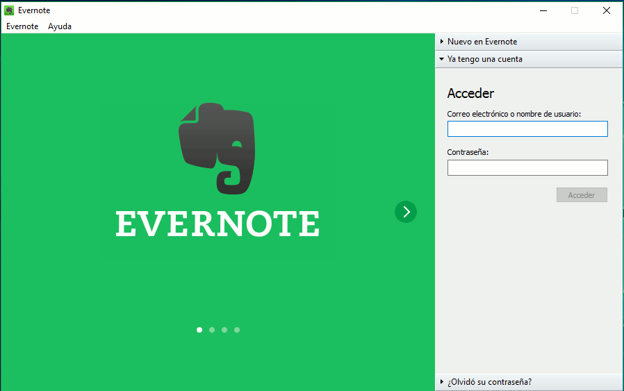The height and width of the screenshot is (391, 624).
Task: Click the large Evernote elephant logo
Action: click(x=217, y=149)
